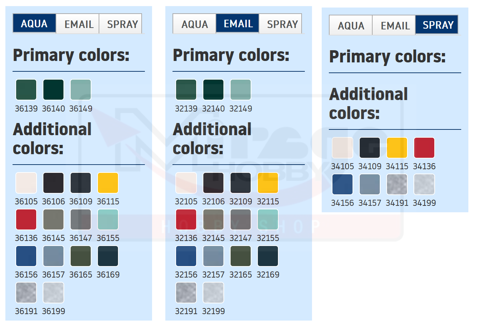Open the AQUA tab in the right panel
Image resolution: width=482 pixels, height=336 pixels.
pos(351,25)
